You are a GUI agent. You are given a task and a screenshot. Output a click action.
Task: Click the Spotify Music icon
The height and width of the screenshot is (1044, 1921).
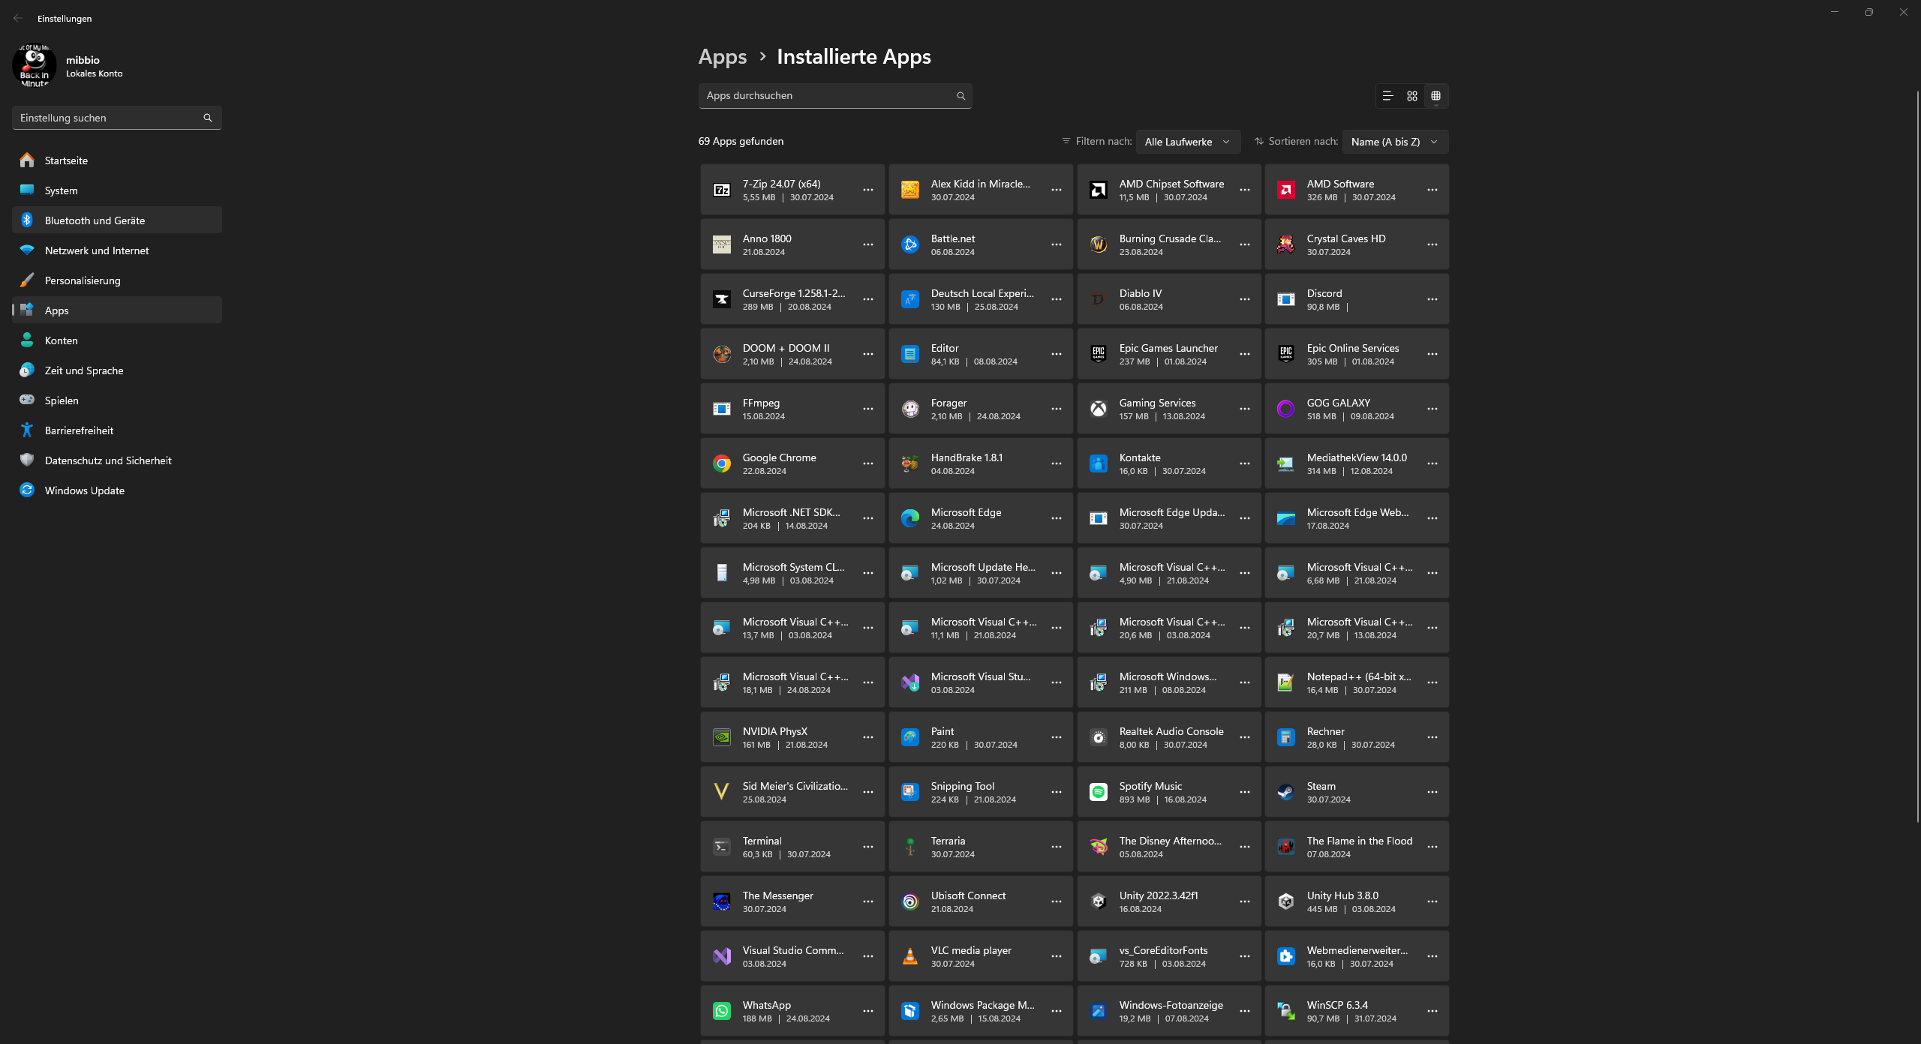click(x=1098, y=792)
